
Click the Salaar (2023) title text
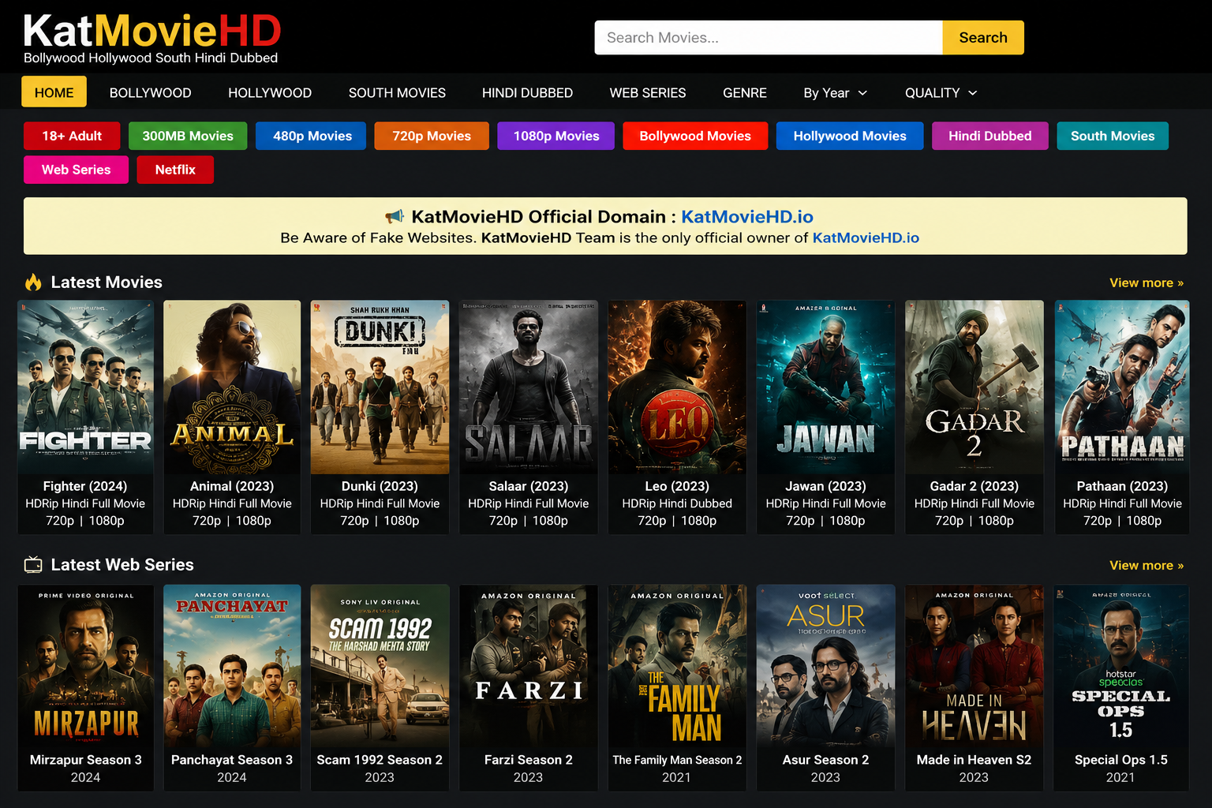pos(528,486)
